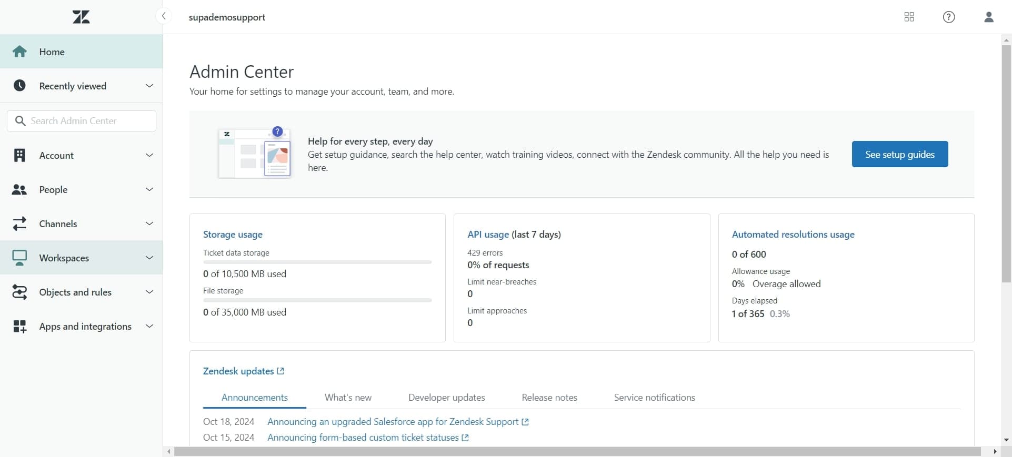Expand the Workspaces section chevron
Image resolution: width=1012 pixels, height=457 pixels.
tap(149, 258)
